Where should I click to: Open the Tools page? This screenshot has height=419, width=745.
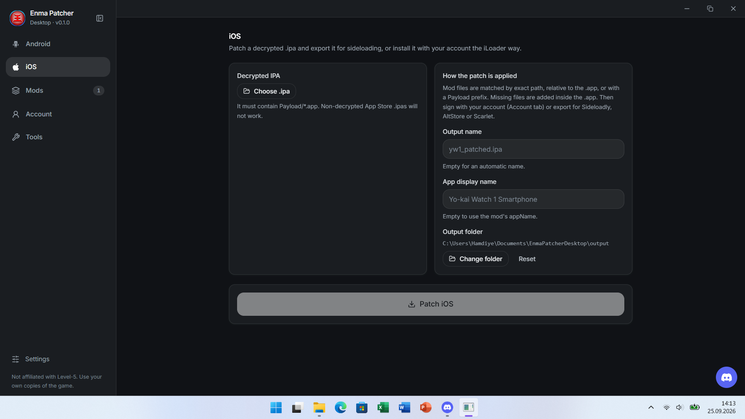point(58,137)
